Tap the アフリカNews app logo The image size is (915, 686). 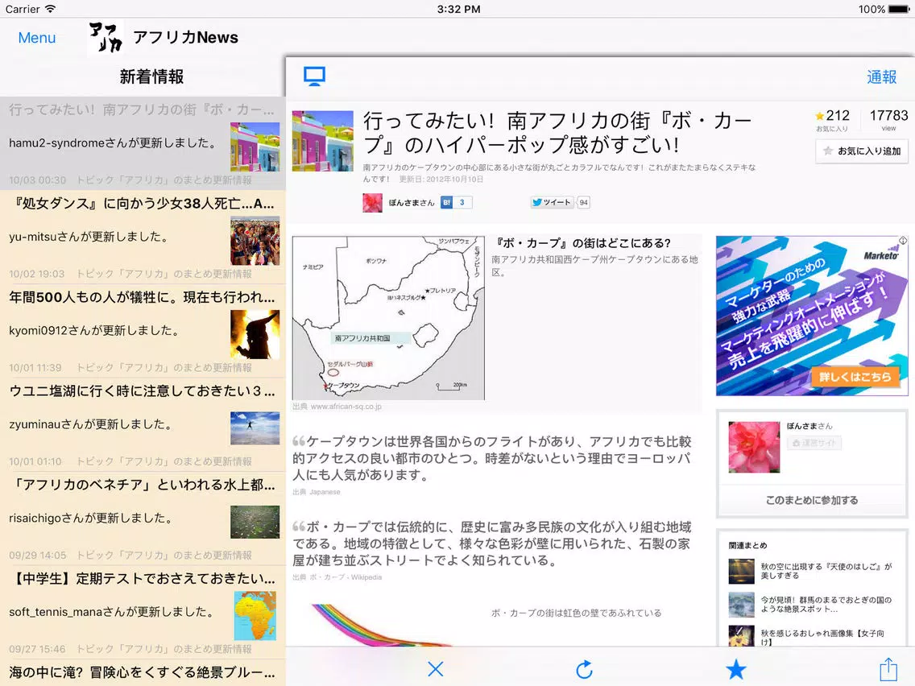click(106, 38)
